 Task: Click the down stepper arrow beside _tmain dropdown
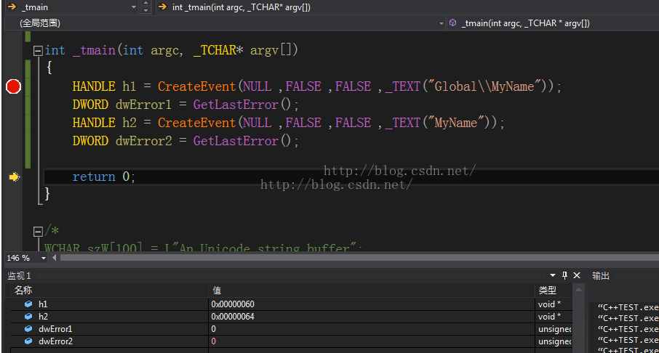(x=145, y=10)
